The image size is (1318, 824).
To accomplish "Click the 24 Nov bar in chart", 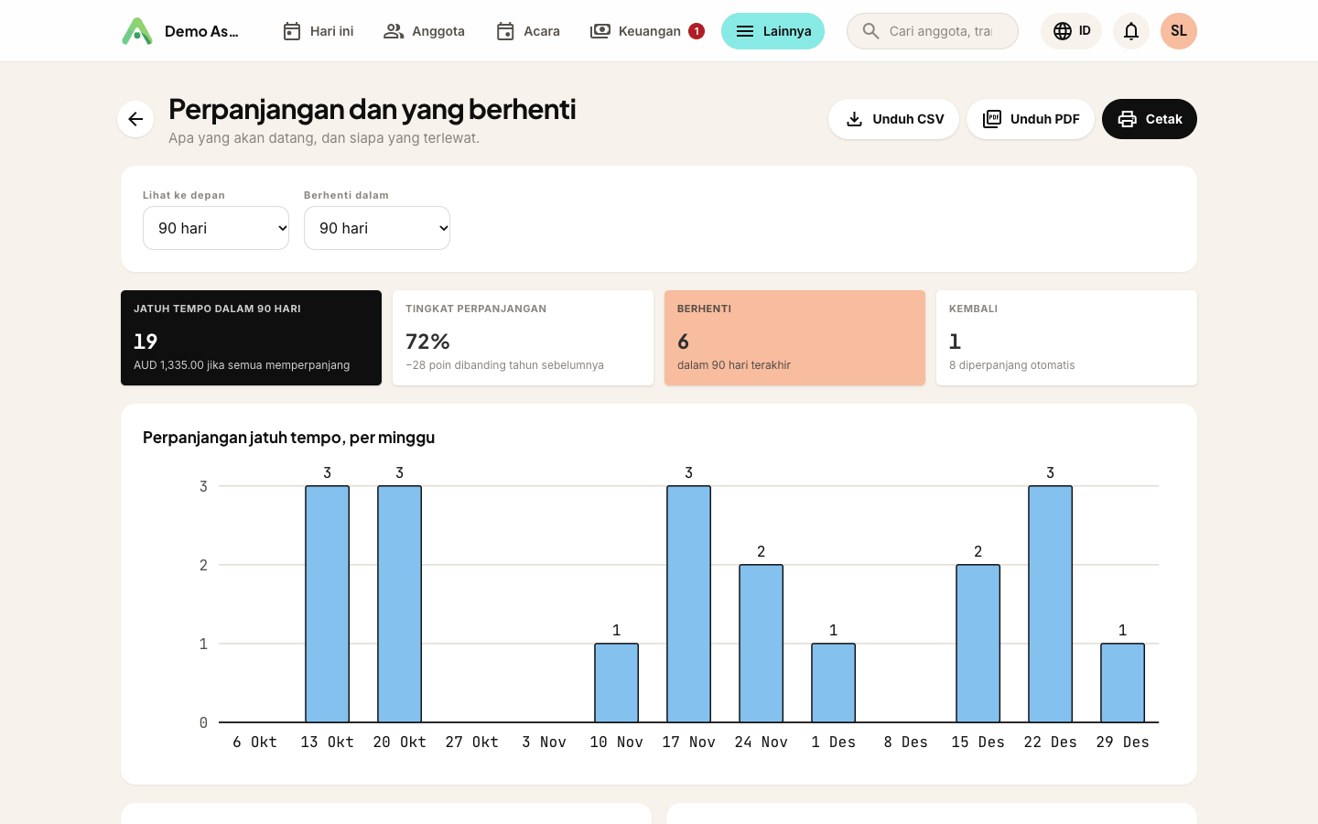I will click(761, 644).
